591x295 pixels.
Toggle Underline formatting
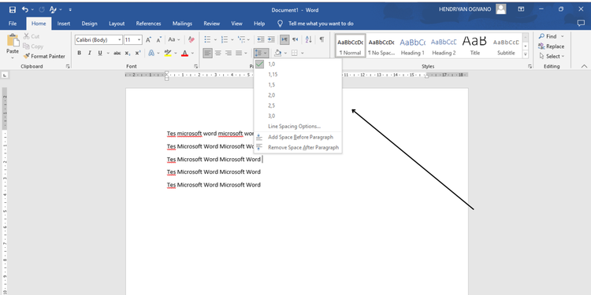point(100,53)
